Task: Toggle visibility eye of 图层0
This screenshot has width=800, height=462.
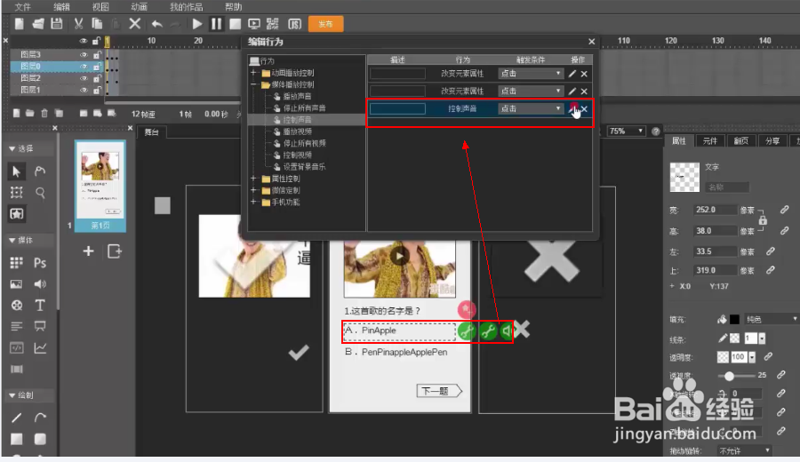Action: [84, 67]
